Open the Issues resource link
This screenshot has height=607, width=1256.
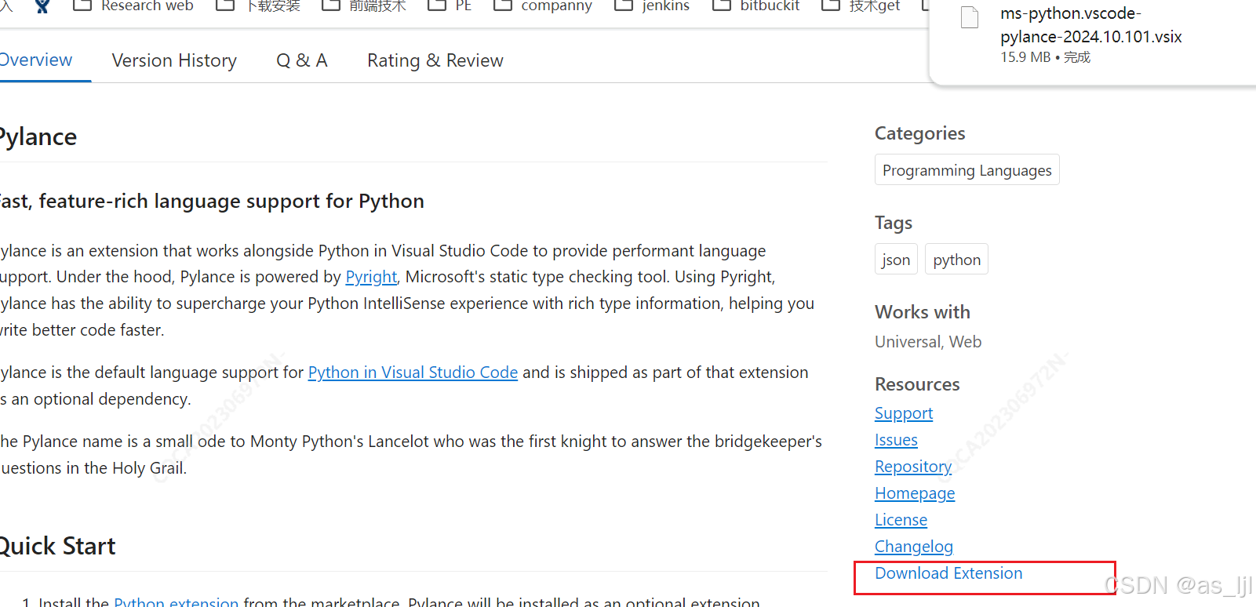pyautogui.click(x=896, y=440)
